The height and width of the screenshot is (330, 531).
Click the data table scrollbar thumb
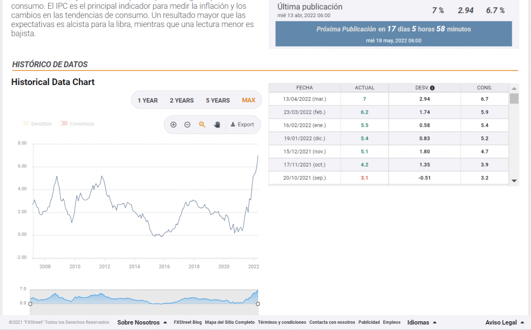514,99
